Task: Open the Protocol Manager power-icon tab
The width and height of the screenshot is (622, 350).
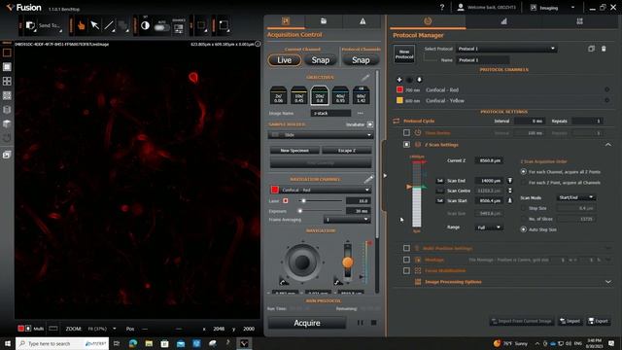Action: pyautogui.click(x=428, y=21)
